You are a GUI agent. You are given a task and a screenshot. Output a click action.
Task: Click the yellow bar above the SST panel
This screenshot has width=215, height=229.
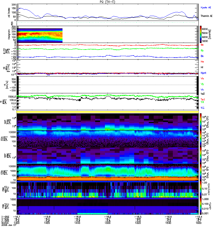click(x=107, y=112)
